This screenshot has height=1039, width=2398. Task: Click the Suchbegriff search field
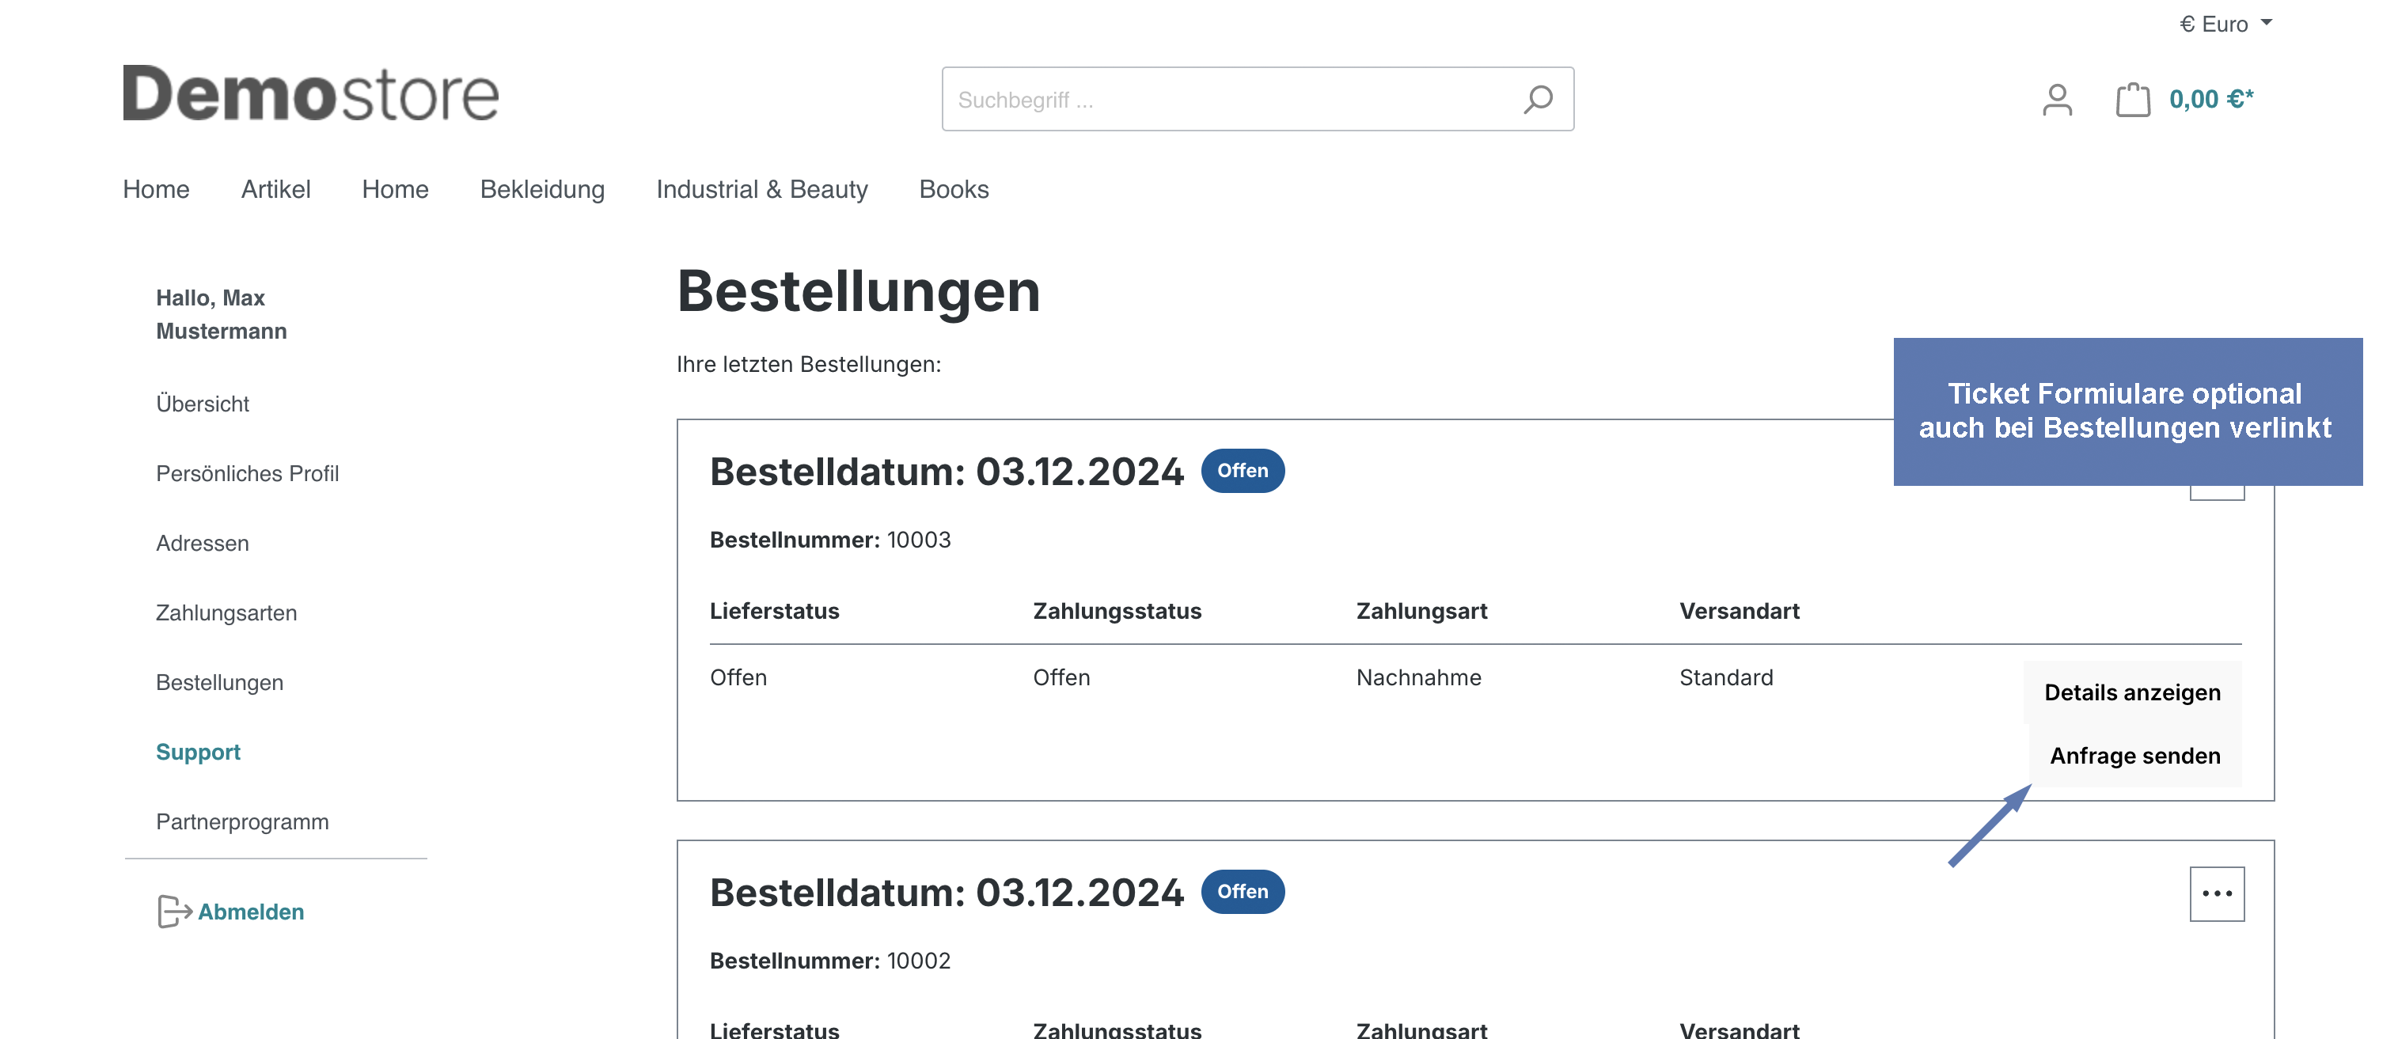pyautogui.click(x=1257, y=99)
